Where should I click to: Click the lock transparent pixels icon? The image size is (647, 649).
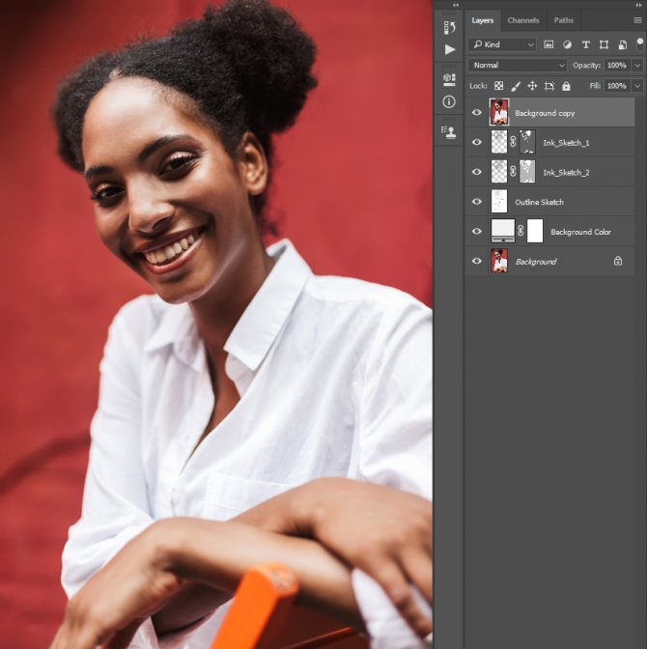499,86
